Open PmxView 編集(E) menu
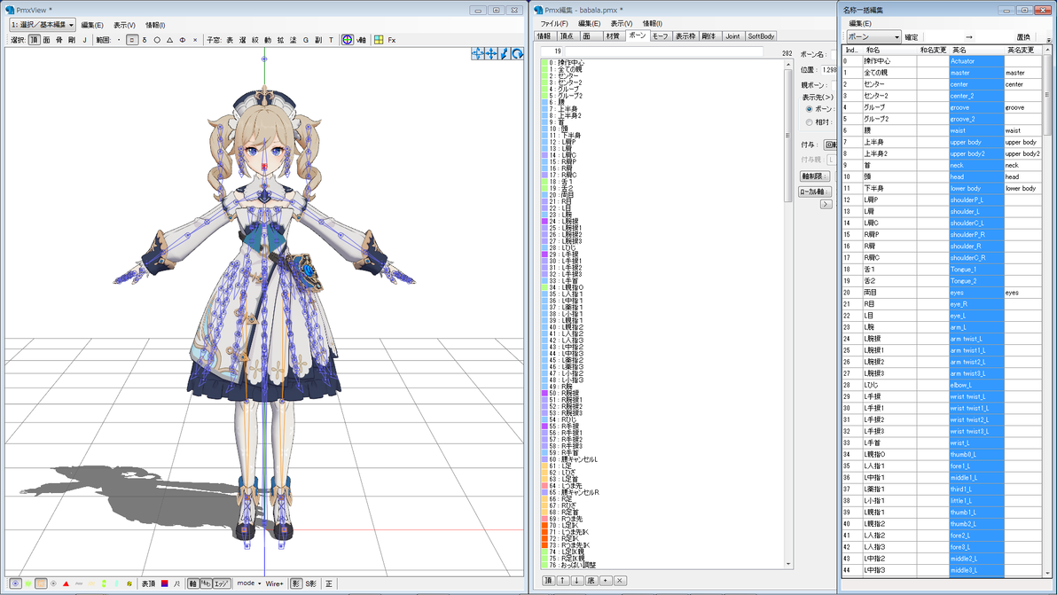 91,25
